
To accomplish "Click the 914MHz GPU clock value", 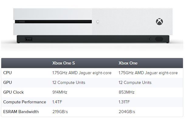I will click(x=60, y=92).
